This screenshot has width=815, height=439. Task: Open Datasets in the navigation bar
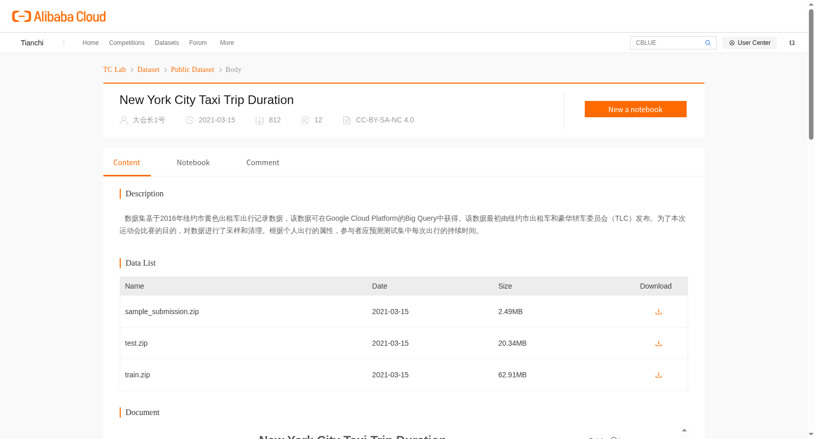tap(167, 43)
